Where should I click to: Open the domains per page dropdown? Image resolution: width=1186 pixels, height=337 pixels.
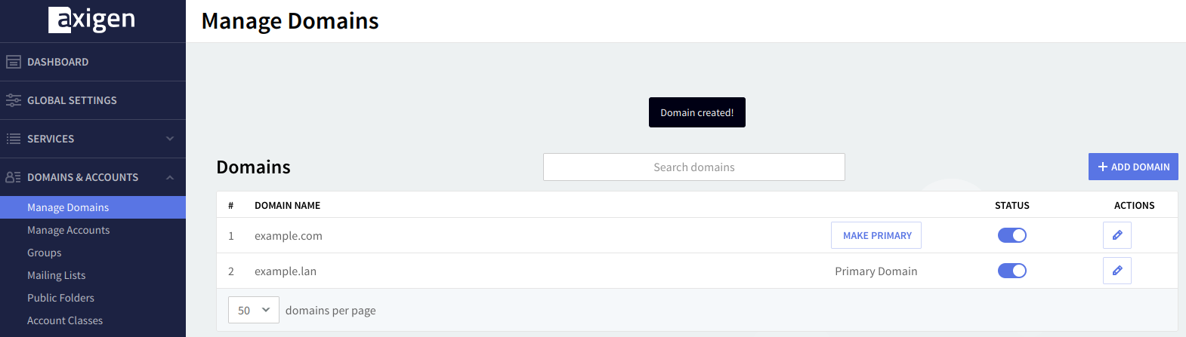(x=254, y=310)
